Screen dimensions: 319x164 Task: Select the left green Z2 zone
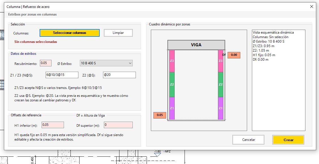point(172,84)
